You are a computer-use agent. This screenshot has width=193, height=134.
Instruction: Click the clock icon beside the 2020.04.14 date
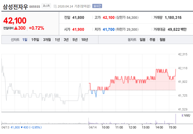pyautogui.click(x=55, y=6)
